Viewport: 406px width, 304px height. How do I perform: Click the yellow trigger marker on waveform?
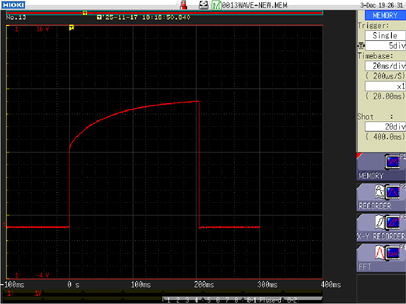coord(71,28)
